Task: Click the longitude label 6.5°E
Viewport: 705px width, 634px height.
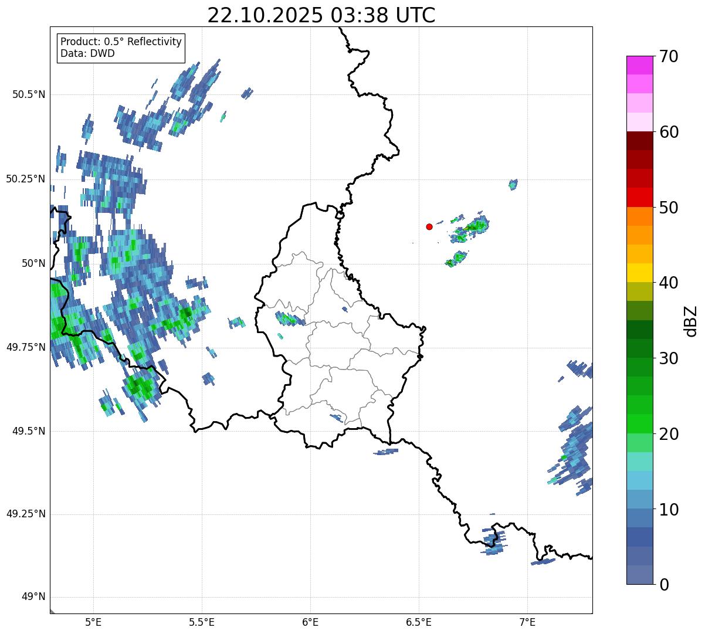Action: coord(419,622)
